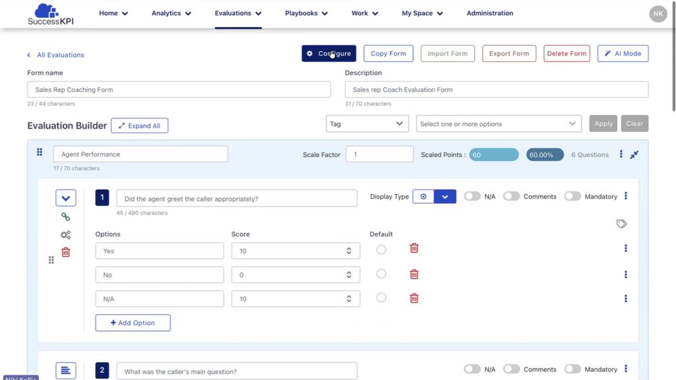The width and height of the screenshot is (676, 380).
Task: Click the Delete Form button
Action: tap(566, 53)
